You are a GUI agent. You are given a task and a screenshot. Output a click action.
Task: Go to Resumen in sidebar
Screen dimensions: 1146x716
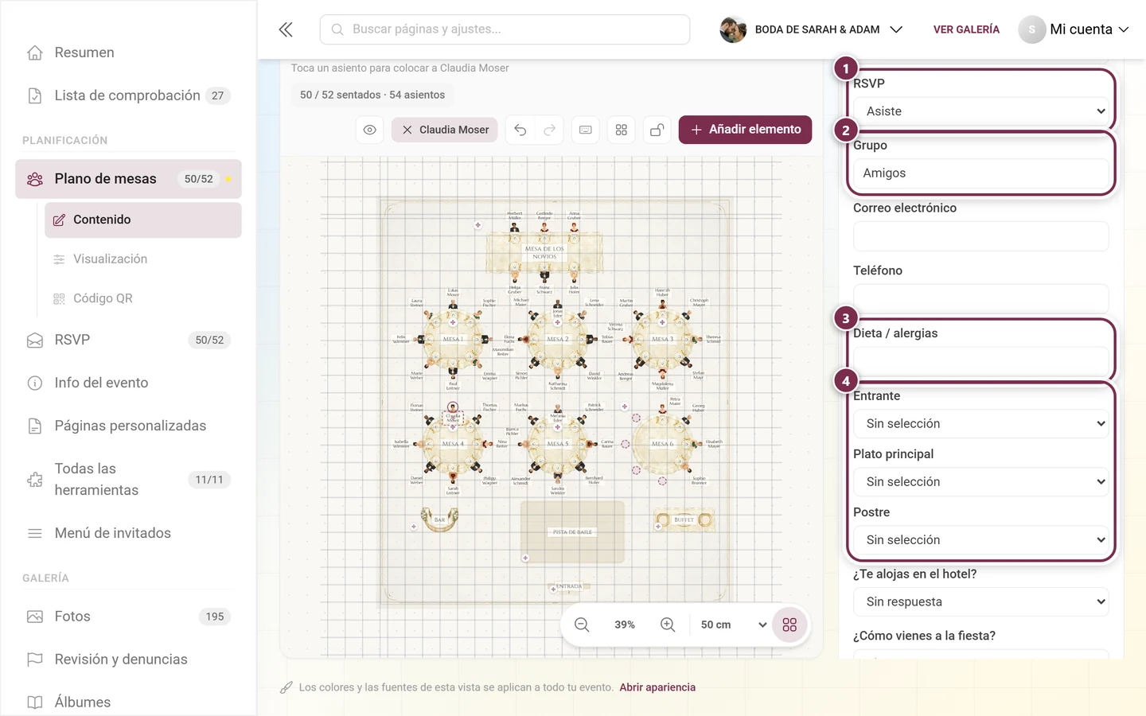click(128, 53)
